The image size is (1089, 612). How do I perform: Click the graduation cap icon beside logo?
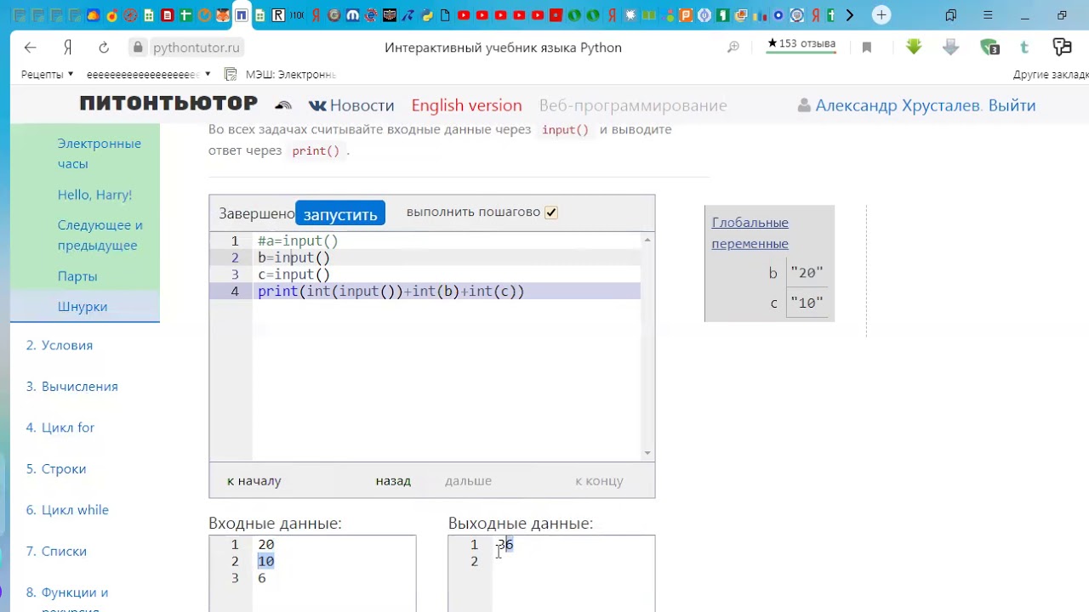point(283,105)
